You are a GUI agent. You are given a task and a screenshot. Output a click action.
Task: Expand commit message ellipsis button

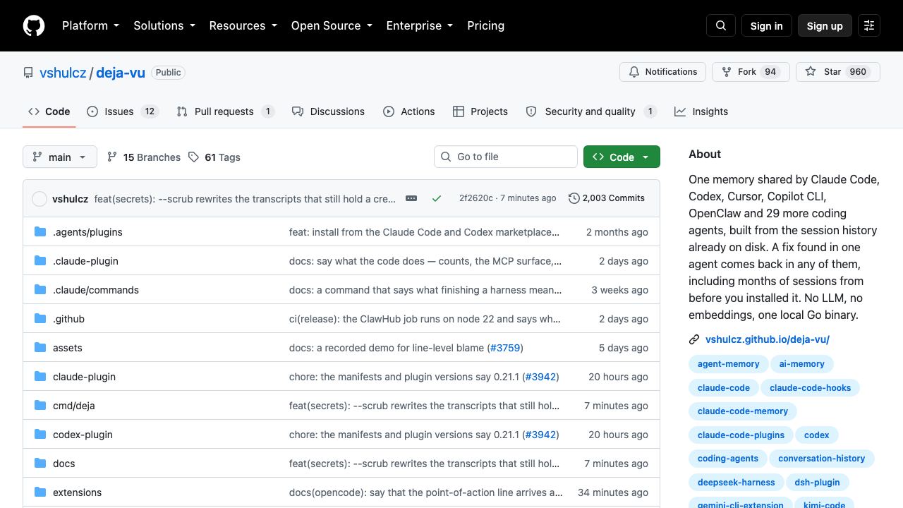[x=411, y=198]
